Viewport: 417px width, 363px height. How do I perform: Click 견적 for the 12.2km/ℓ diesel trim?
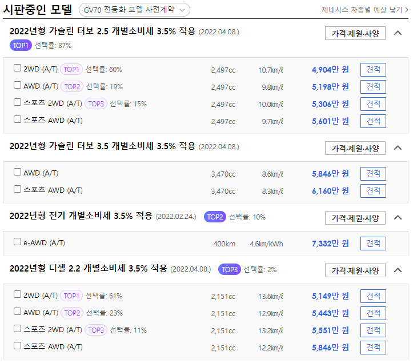click(x=373, y=348)
